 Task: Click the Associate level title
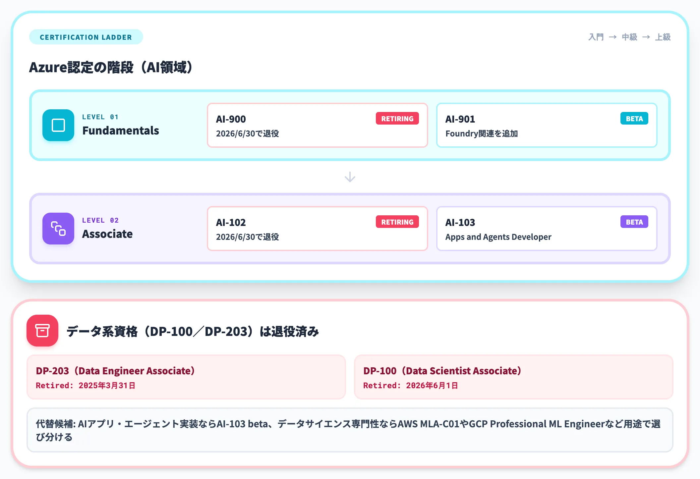pos(107,234)
